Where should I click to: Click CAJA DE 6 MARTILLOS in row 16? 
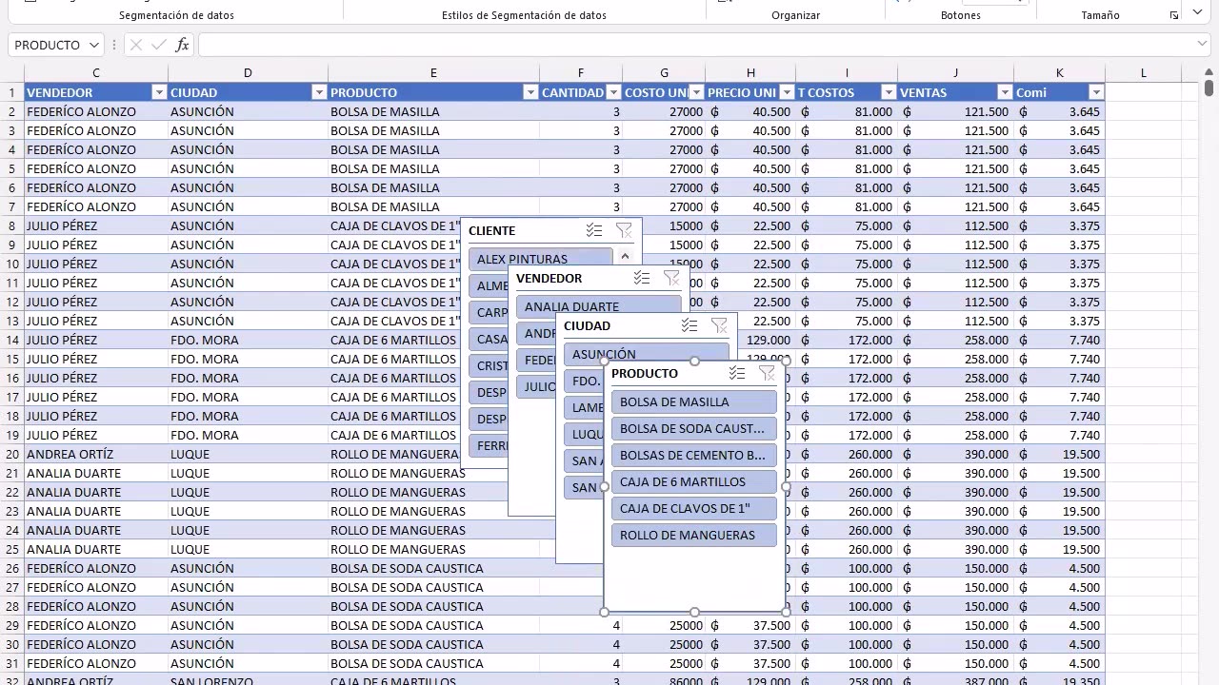click(x=394, y=378)
